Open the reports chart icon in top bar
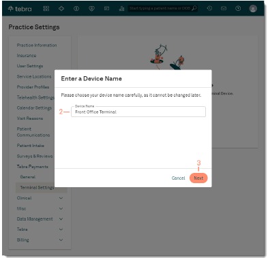Image resolution: width=268 pixels, height=258 pixels. [121, 9]
